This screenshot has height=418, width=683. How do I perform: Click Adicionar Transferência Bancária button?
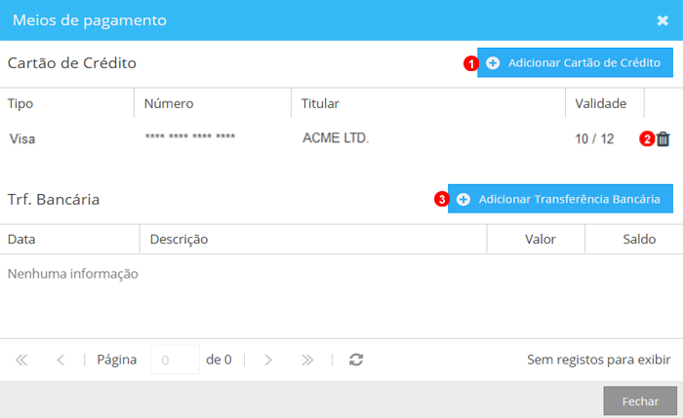[x=560, y=199]
